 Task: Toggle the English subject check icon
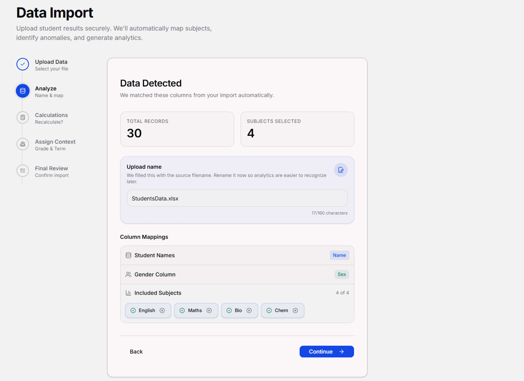click(x=133, y=311)
